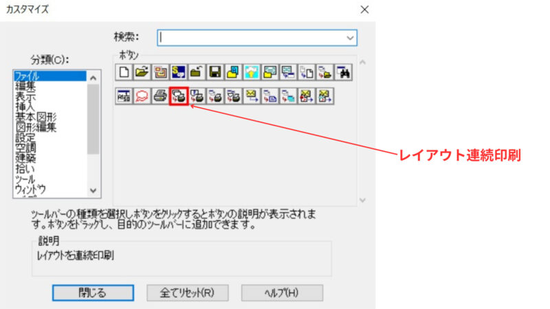Click the A1/50 scale icon
The image size is (550, 309).
coord(124,96)
